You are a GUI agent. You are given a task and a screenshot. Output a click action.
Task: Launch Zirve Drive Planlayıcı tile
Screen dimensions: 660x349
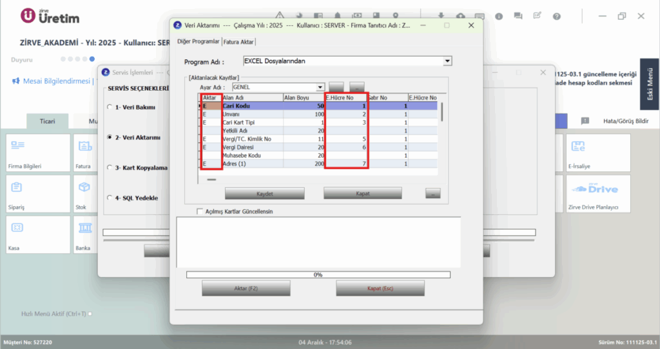point(598,194)
